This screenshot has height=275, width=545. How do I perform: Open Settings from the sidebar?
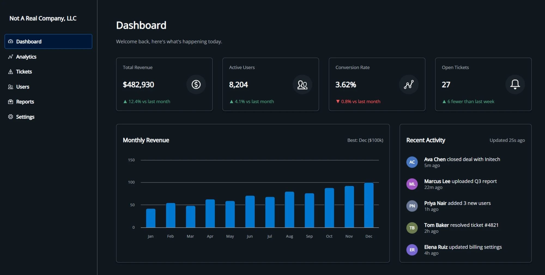pyautogui.click(x=49, y=117)
